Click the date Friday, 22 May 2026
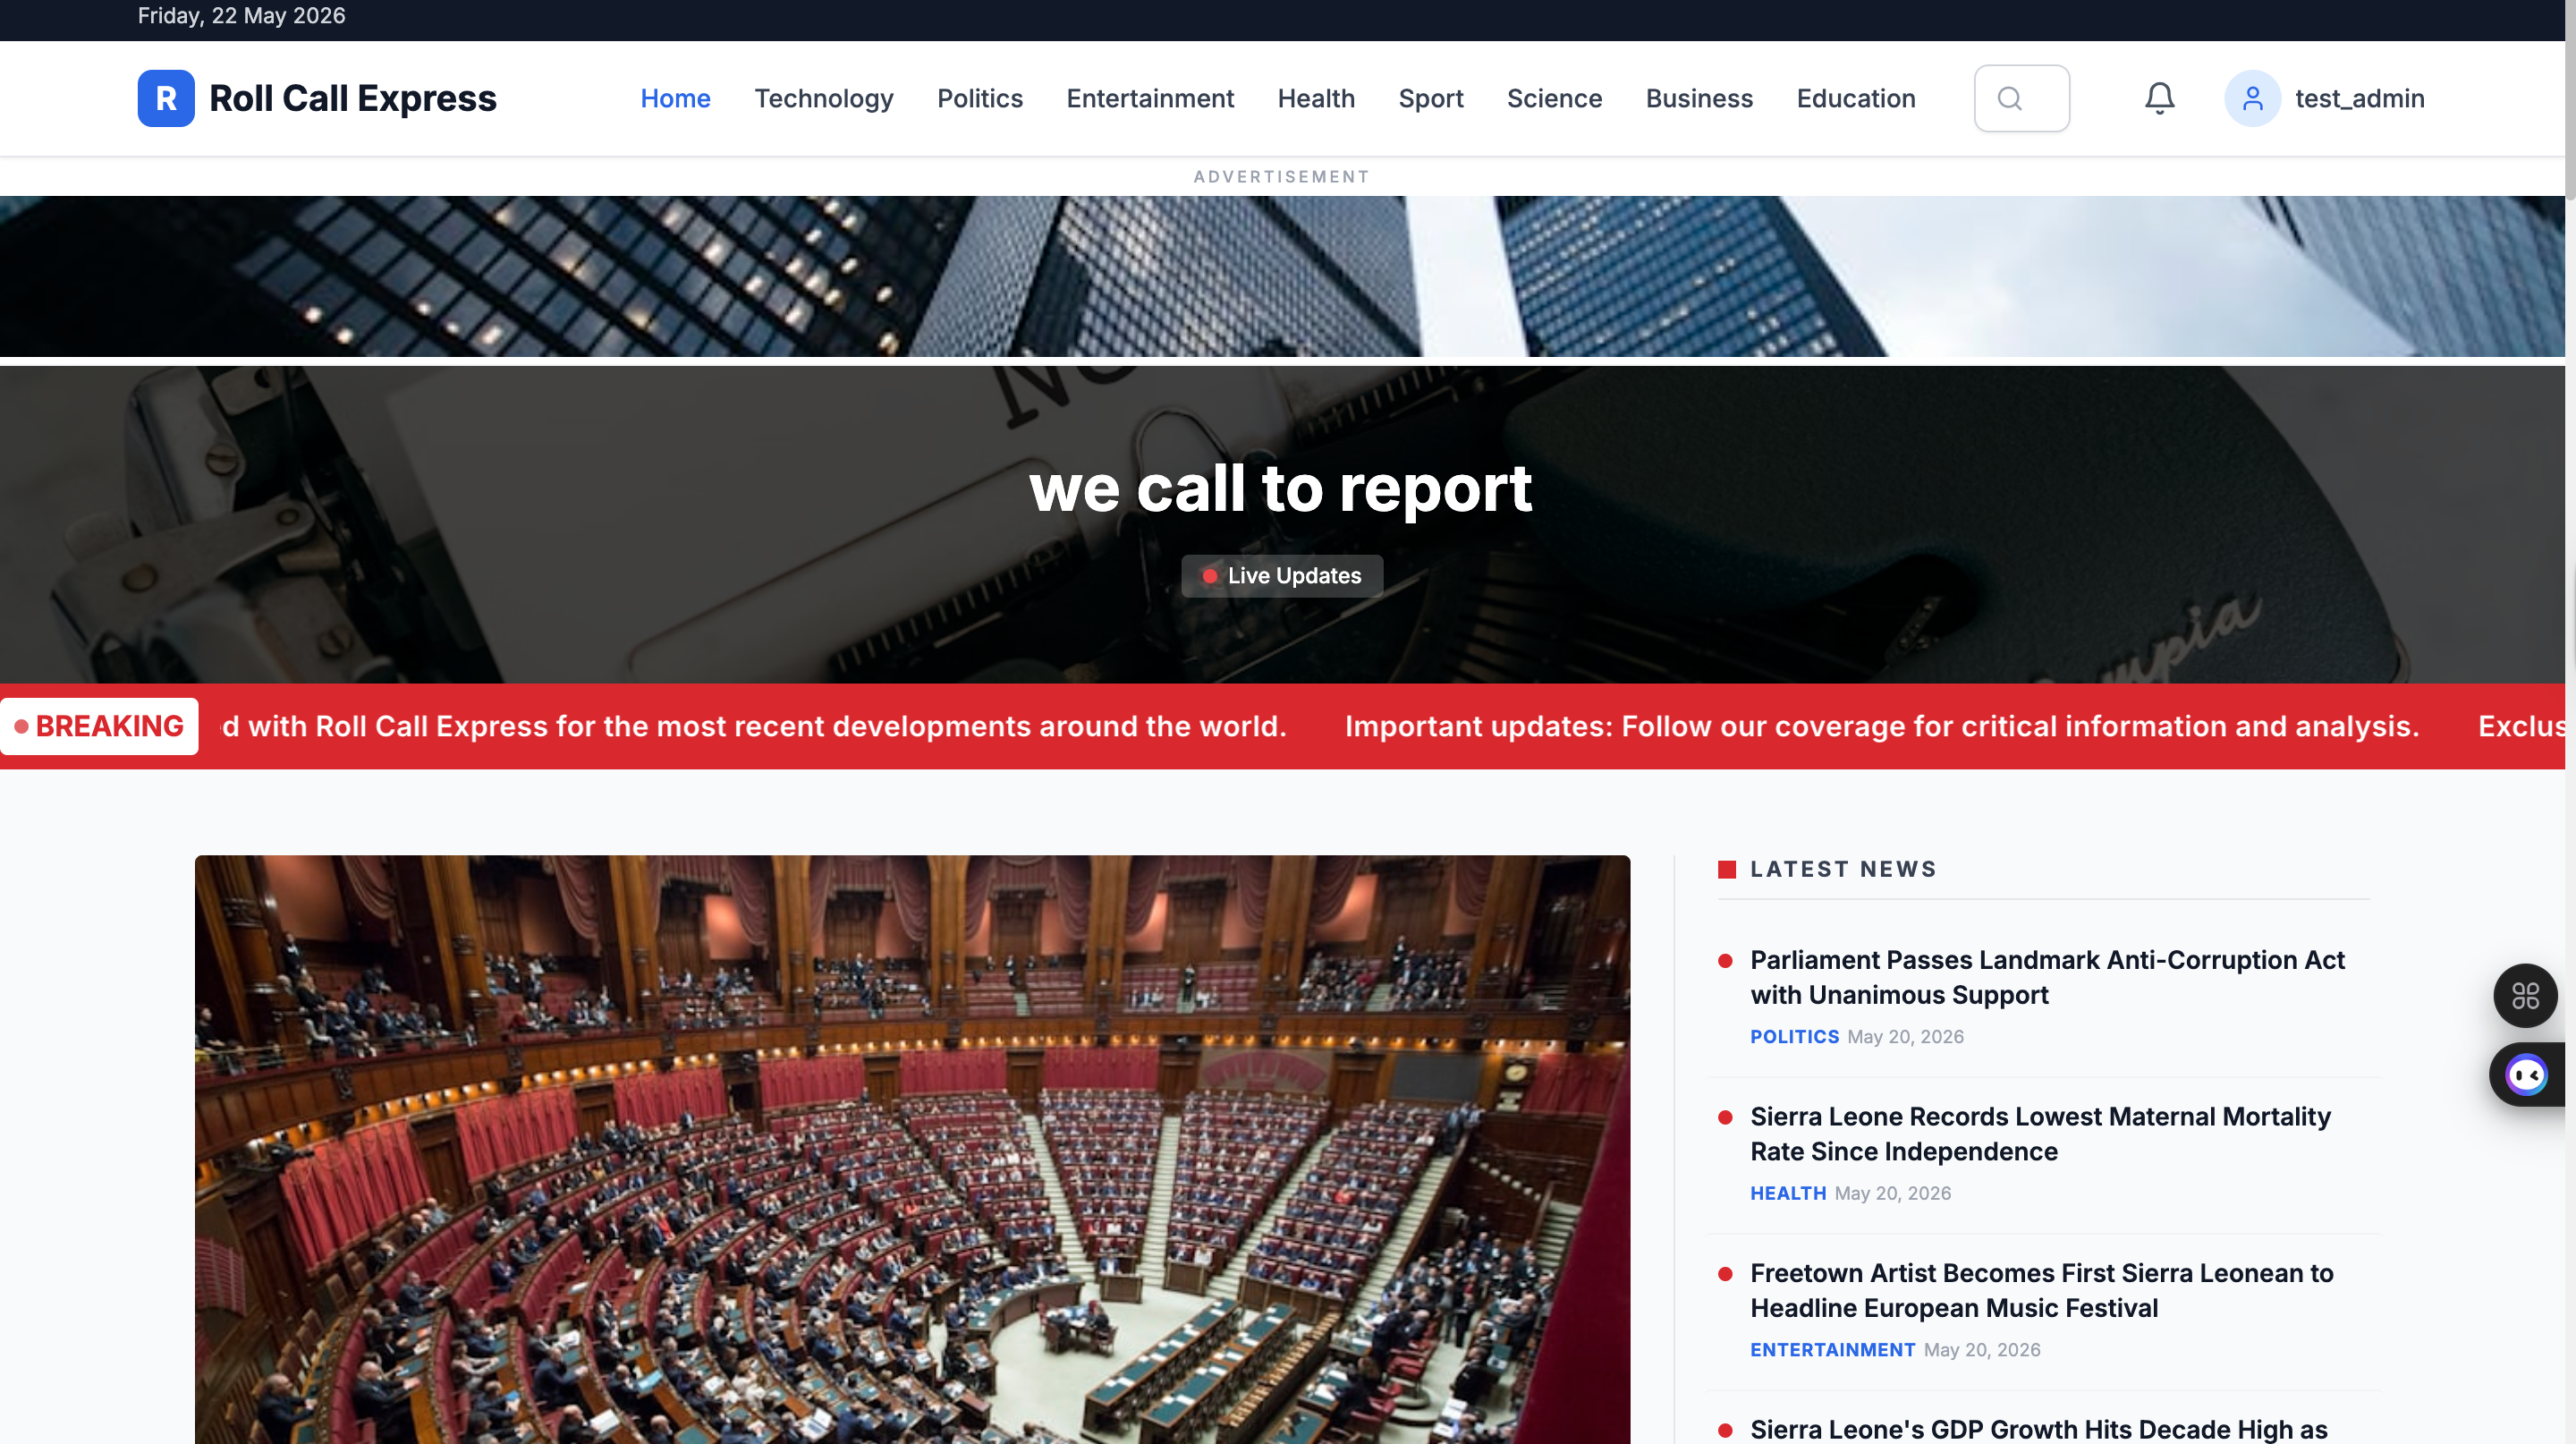The height and width of the screenshot is (1444, 2576). pos(241,16)
